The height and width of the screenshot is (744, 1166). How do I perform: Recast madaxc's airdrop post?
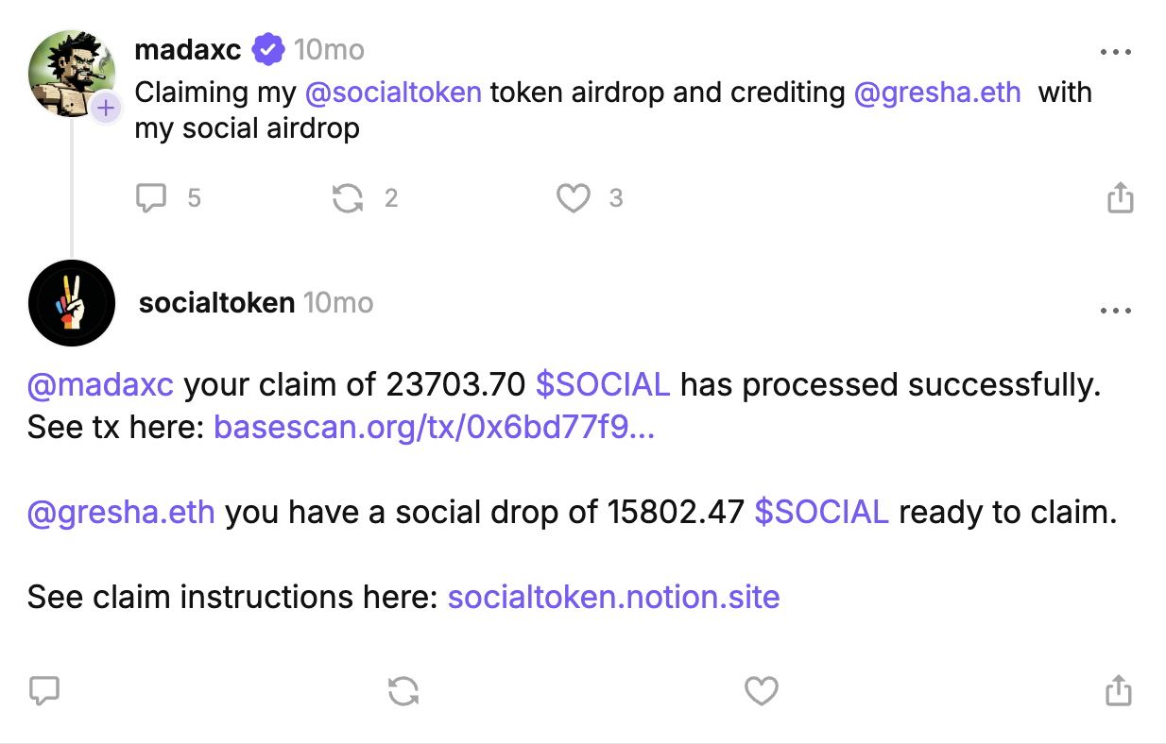(x=348, y=197)
